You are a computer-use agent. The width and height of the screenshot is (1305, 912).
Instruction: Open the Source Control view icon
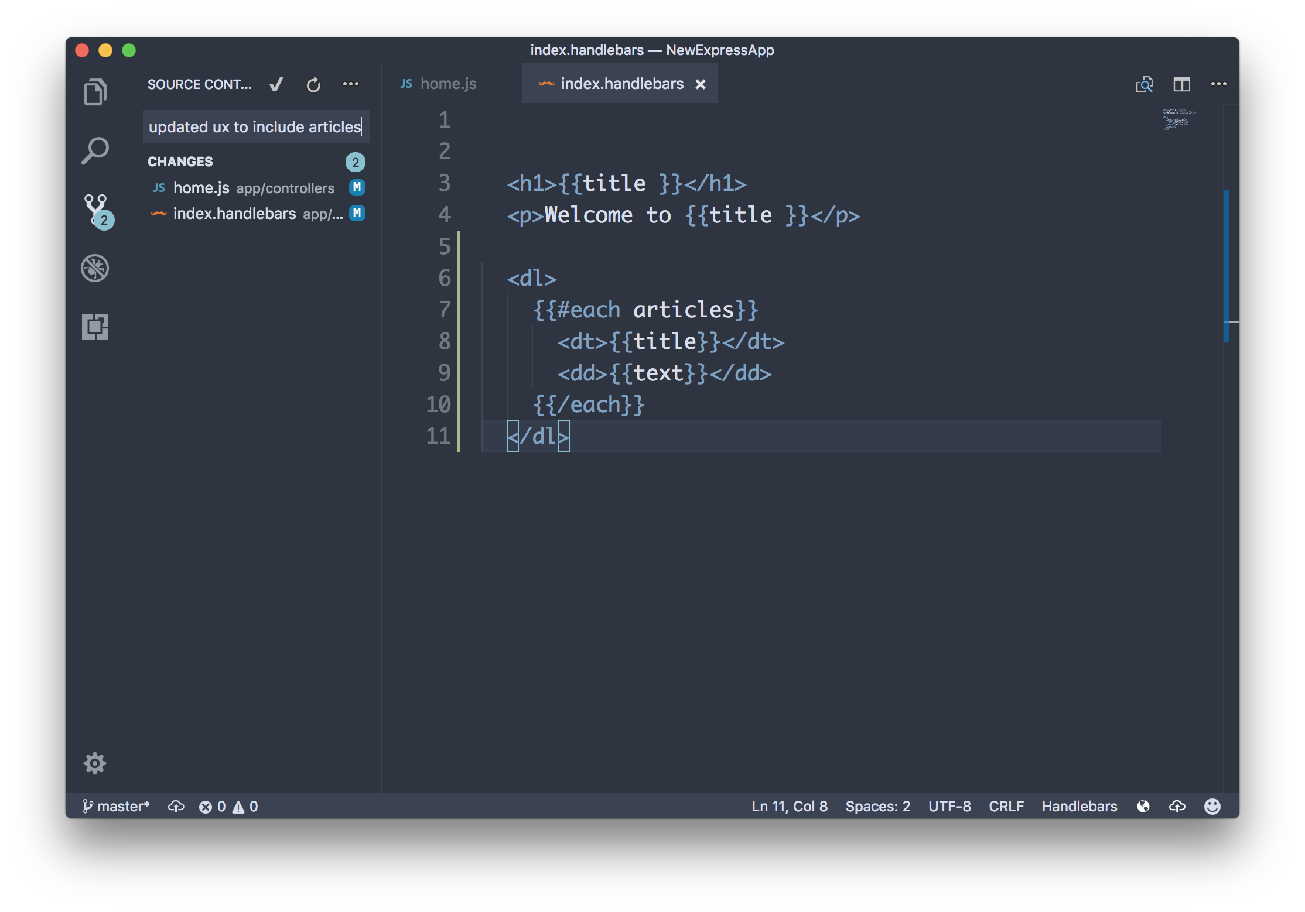pyautogui.click(x=95, y=210)
